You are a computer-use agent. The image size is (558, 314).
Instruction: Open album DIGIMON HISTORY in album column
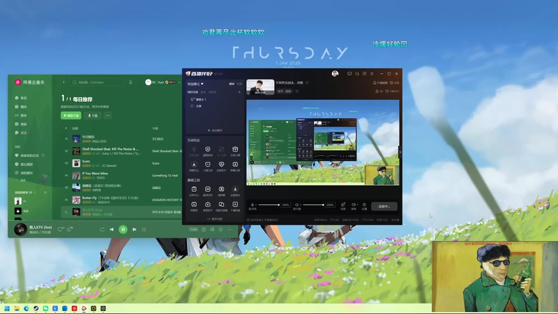[x=167, y=200]
